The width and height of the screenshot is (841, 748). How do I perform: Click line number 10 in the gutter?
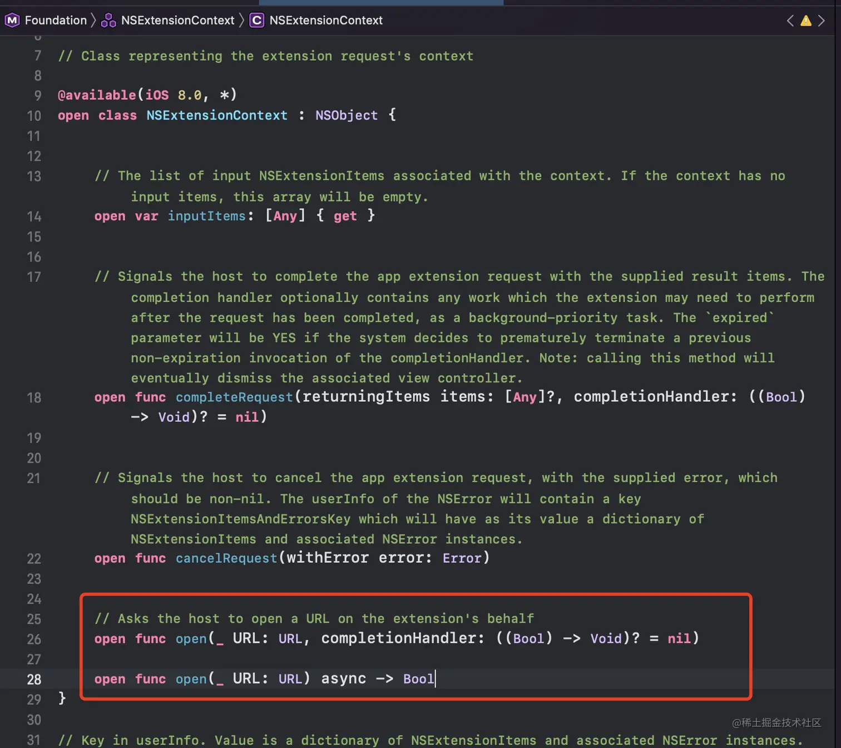(34, 116)
